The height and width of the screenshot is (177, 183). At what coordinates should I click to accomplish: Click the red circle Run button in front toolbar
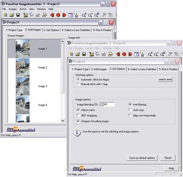(x=124, y=54)
